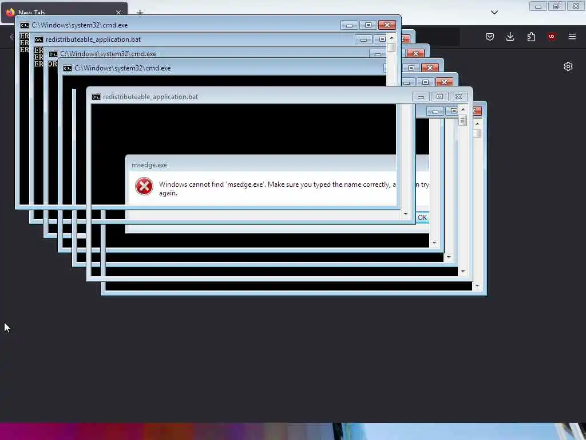The width and height of the screenshot is (586, 440).
Task: Click cmd icon in topmost cmd.exe title bar
Action: pos(24,25)
